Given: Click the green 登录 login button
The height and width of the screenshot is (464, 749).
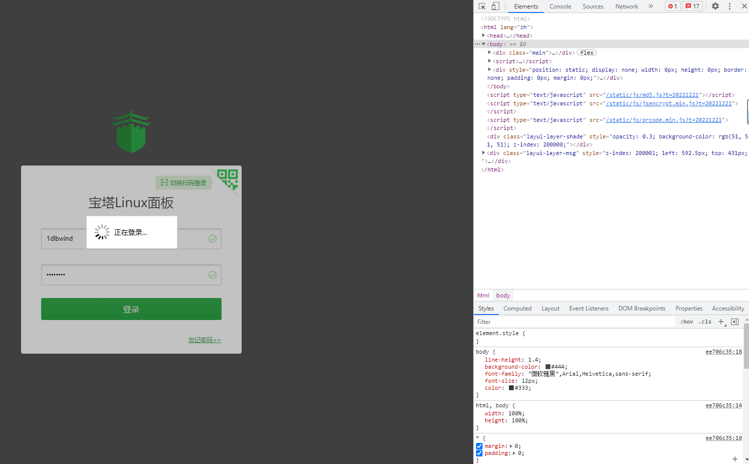Looking at the screenshot, I should tap(131, 309).
